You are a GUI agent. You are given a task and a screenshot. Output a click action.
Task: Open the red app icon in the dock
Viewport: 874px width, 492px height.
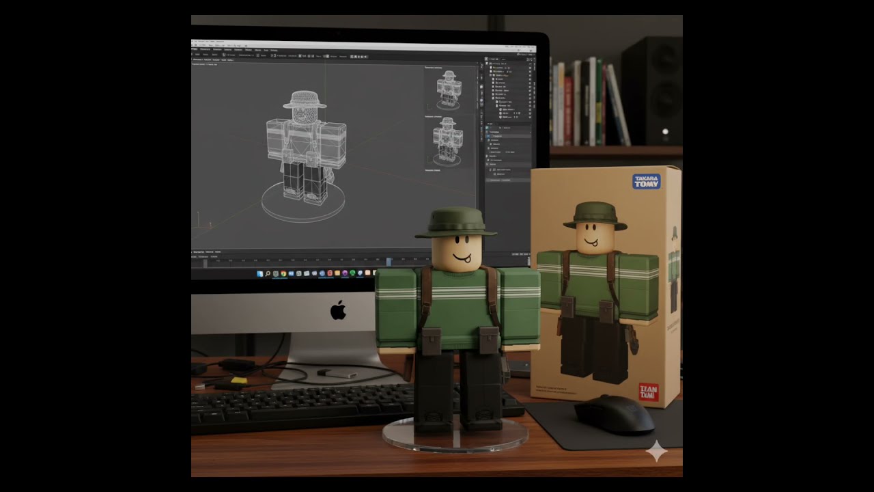(330, 273)
